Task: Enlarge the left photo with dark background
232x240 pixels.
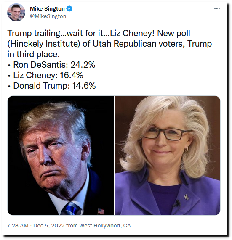Action: tap(61, 156)
